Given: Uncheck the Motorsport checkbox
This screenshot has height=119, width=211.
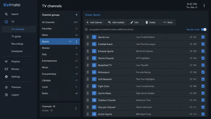Looking at the screenshot, I should point(203,72).
